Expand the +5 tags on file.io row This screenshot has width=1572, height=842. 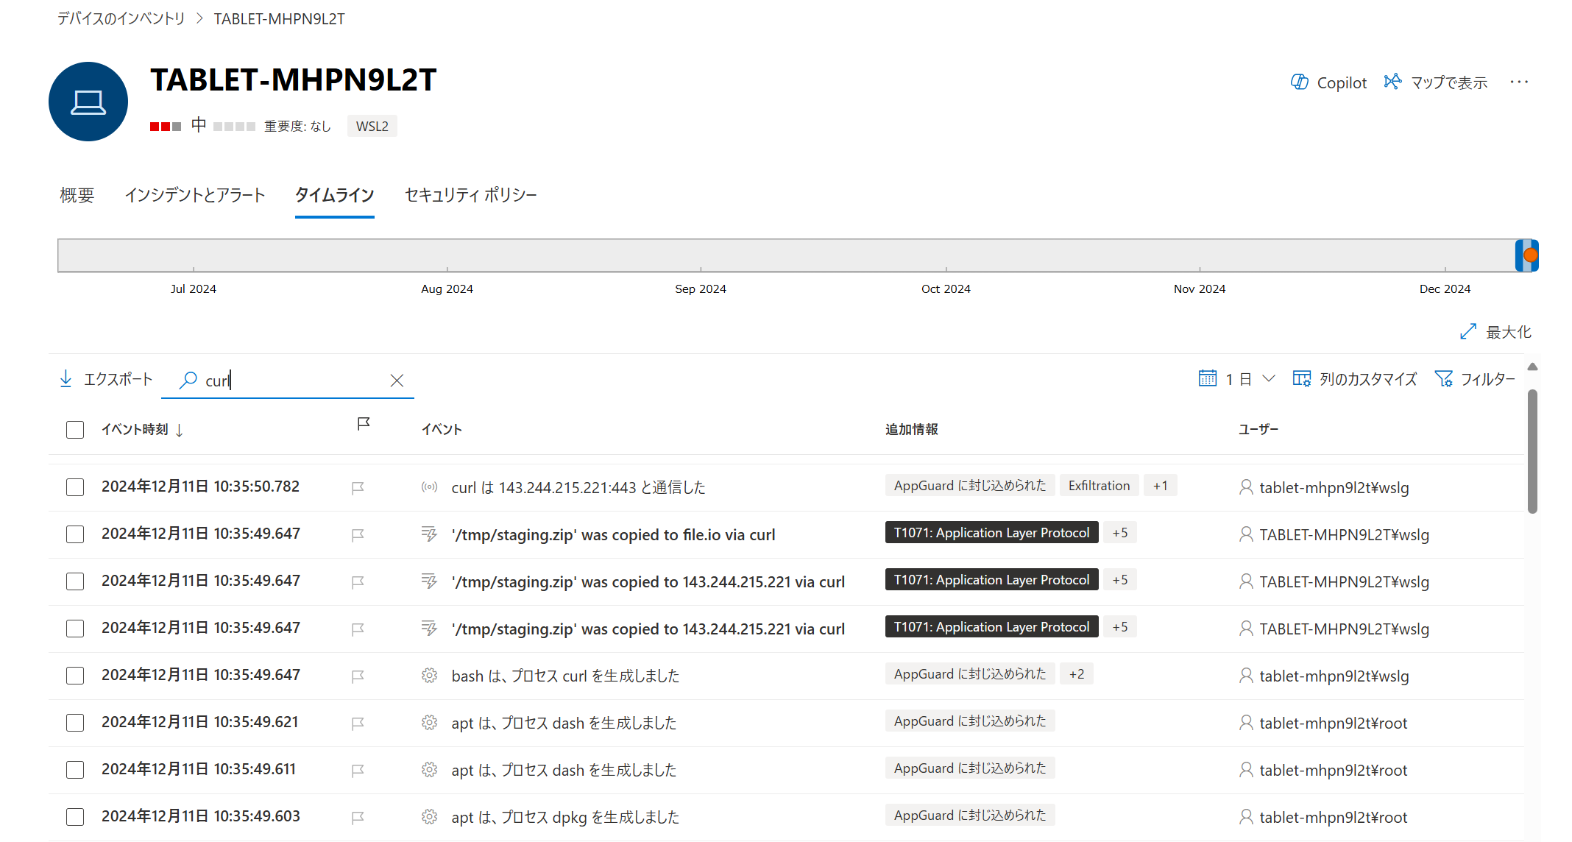tap(1119, 533)
